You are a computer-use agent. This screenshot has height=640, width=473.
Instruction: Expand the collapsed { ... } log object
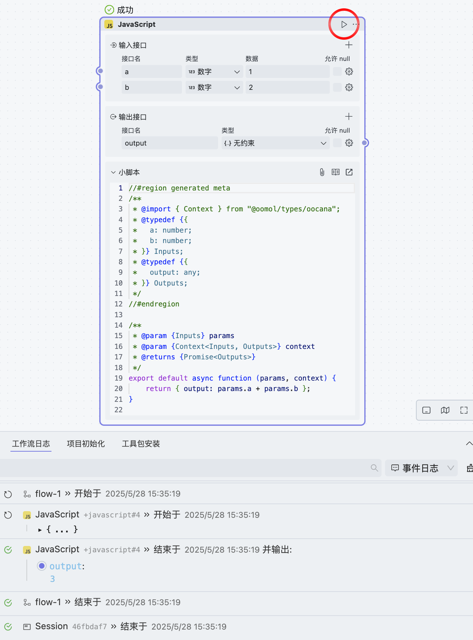tap(40, 530)
